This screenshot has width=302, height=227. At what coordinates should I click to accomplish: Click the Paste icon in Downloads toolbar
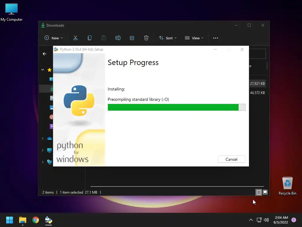[104, 38]
